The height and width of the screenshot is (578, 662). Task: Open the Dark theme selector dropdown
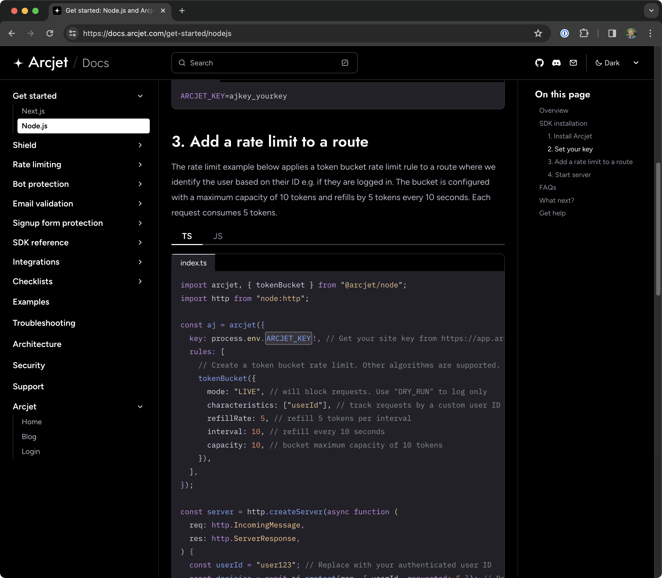coord(616,63)
